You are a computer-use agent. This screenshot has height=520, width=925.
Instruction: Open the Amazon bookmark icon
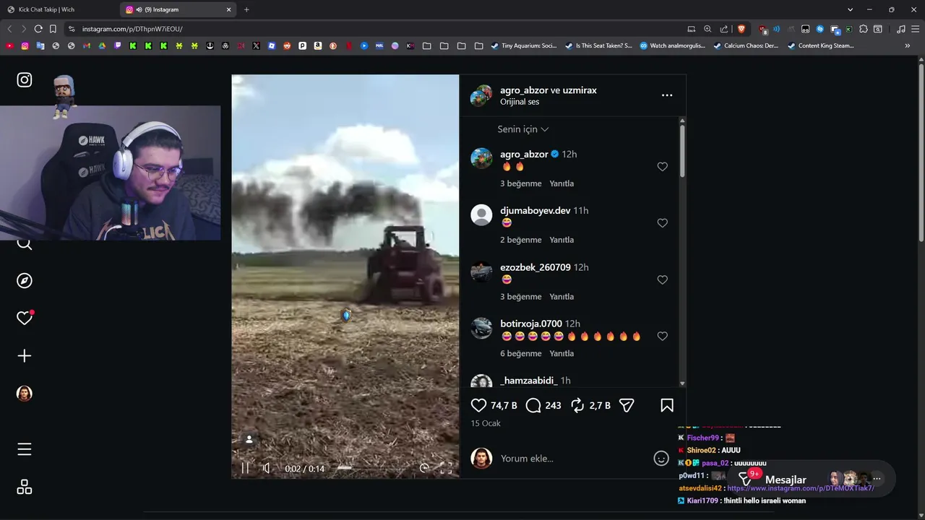coord(318,45)
